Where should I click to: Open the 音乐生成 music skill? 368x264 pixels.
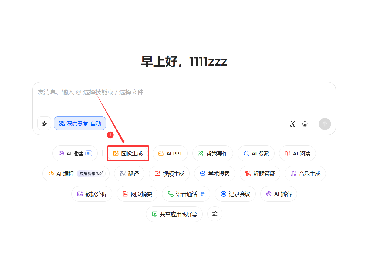click(305, 174)
